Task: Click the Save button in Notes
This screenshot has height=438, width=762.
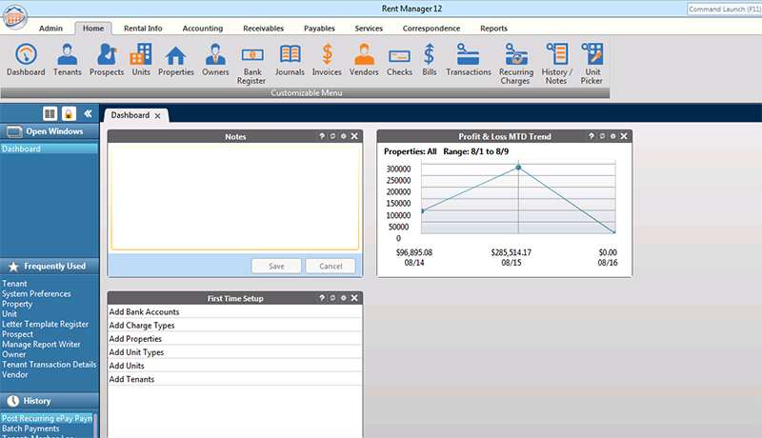Action: click(x=276, y=266)
